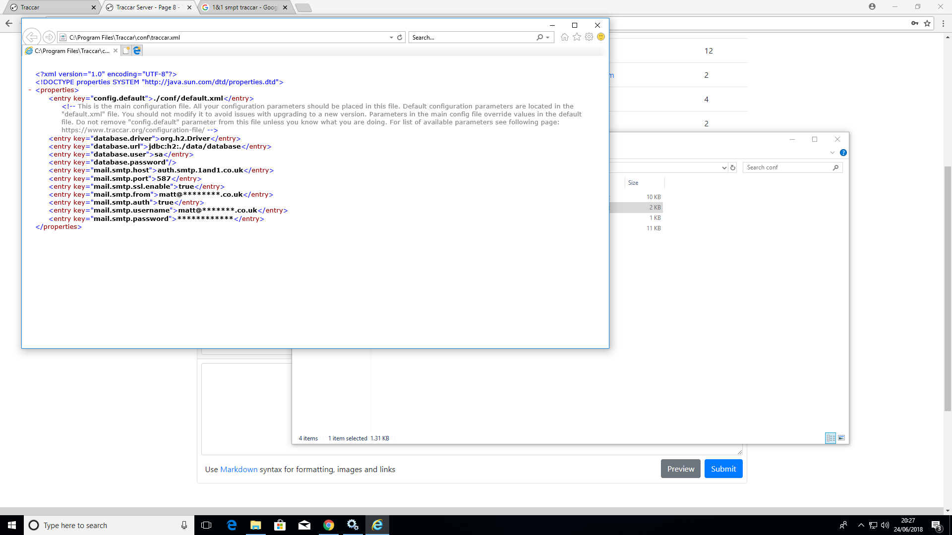Open a new tab in Internet Explorer

click(126, 51)
